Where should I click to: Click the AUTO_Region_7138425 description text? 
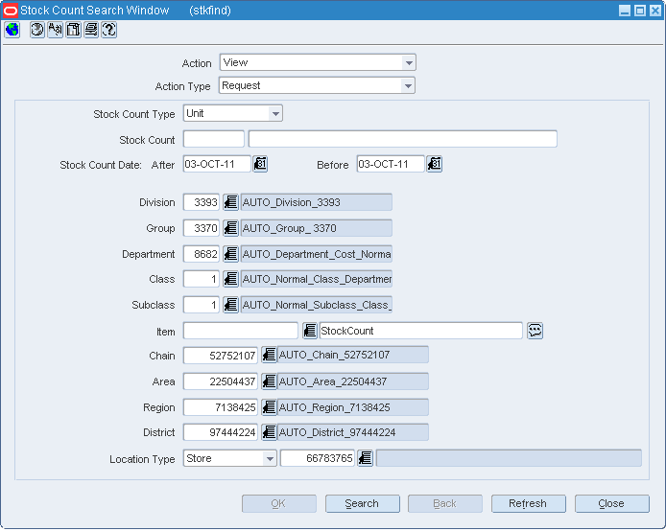tap(334, 407)
